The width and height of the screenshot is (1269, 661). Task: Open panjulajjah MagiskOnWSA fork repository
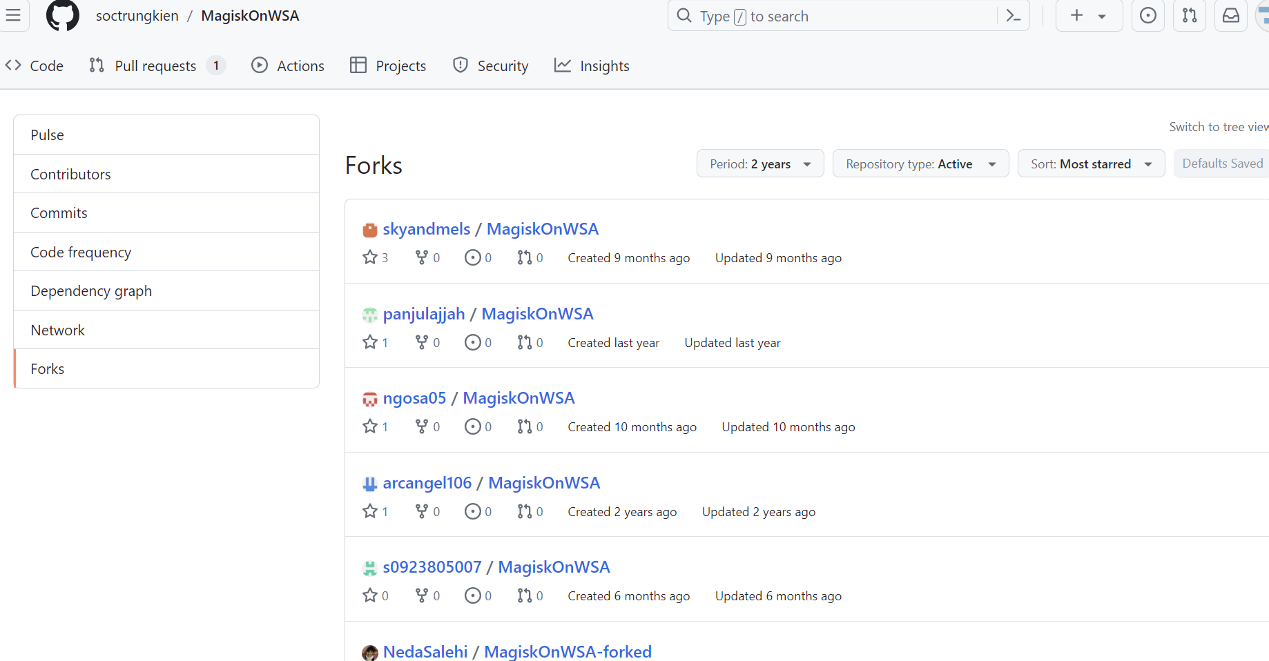pos(537,314)
